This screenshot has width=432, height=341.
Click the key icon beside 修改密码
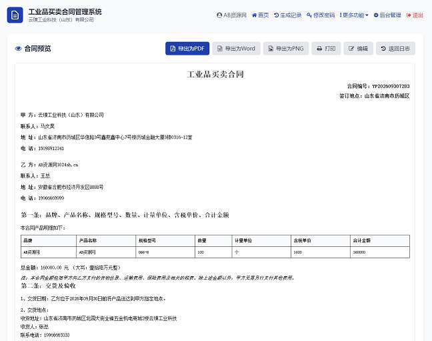tap(309, 15)
